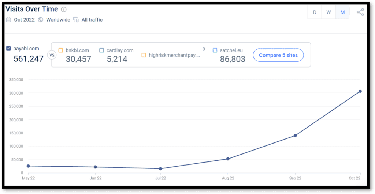This screenshot has width=375, height=194.
Task: Switch to weekly view with W tab
Action: (328, 12)
